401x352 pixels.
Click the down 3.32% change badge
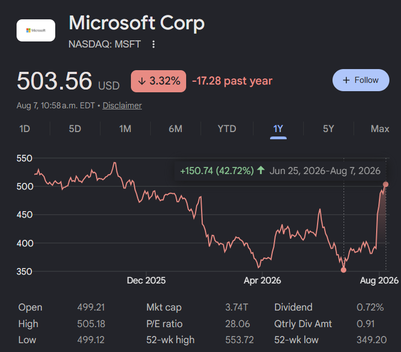tap(159, 81)
